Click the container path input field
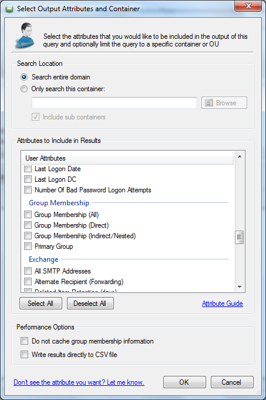The width and height of the screenshot is (266, 400). click(x=115, y=103)
